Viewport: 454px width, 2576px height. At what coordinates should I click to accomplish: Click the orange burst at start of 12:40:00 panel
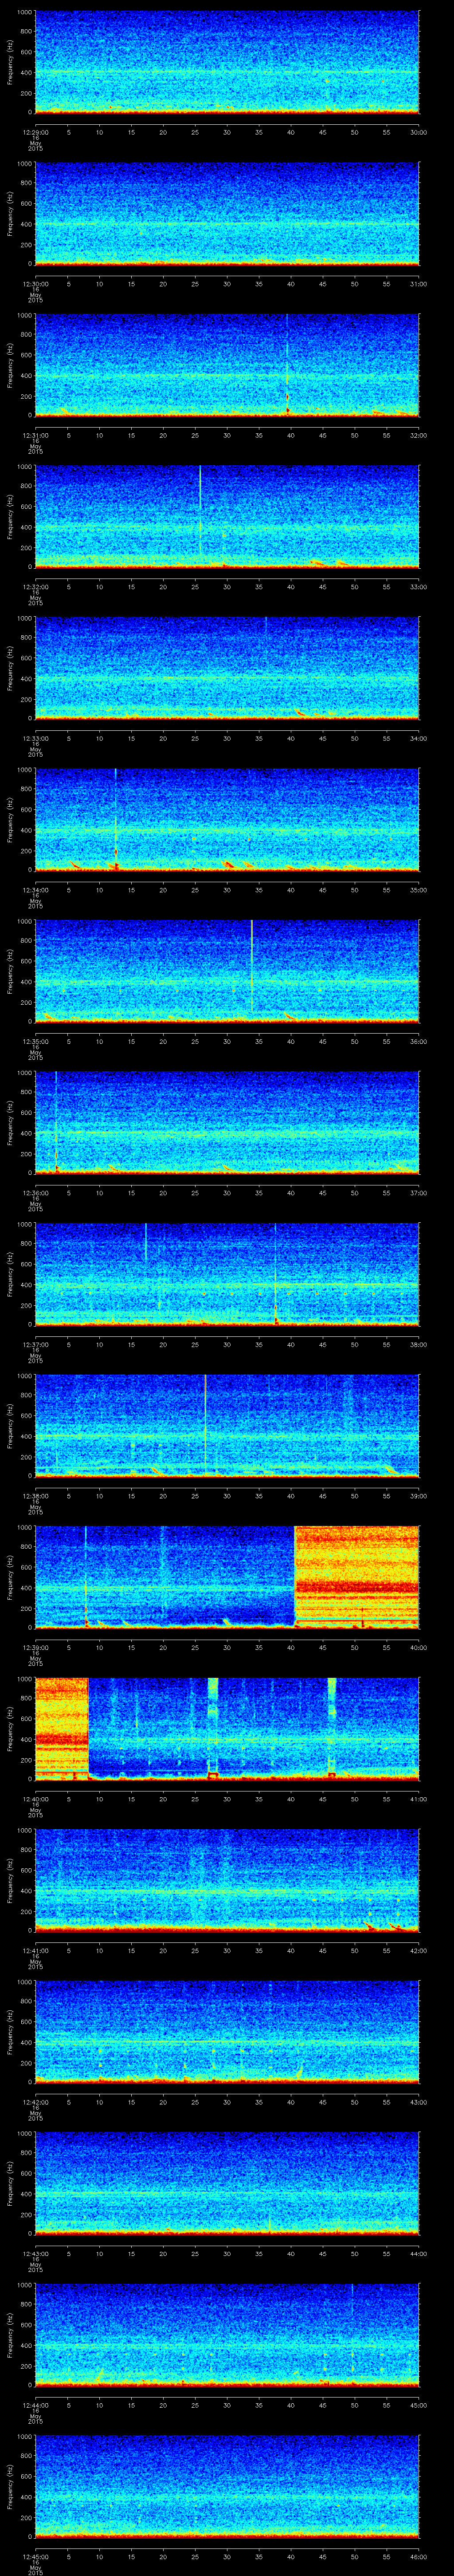click(62, 1728)
